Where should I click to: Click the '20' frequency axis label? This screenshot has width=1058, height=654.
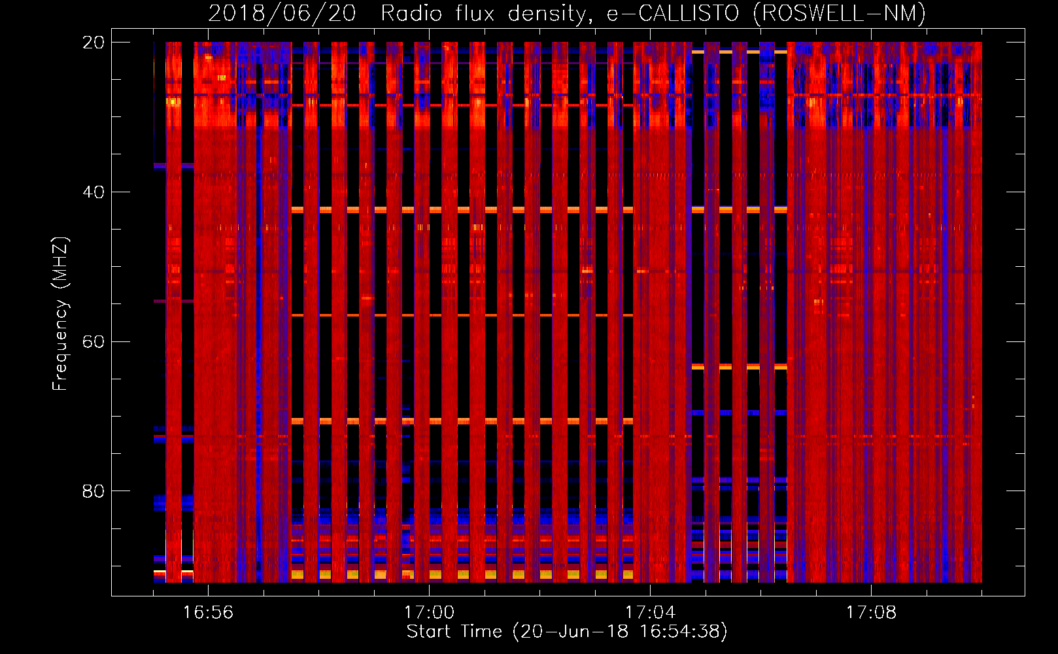pos(94,43)
